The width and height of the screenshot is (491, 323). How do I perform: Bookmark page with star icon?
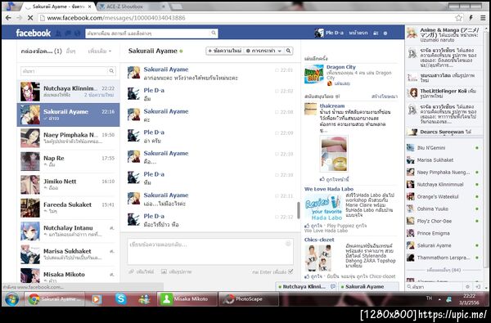(x=459, y=18)
